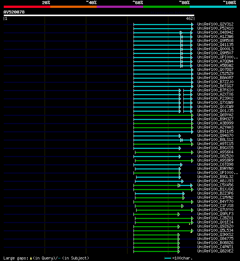Pick label UniRef100_B9GL32
Viewport: 240px width, 261px height.
215,177
